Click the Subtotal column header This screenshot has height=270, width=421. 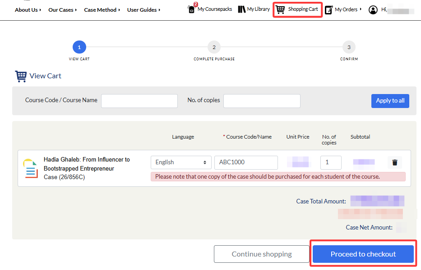point(360,137)
